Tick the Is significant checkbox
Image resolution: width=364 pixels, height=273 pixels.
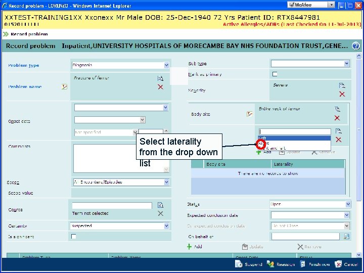74,236
